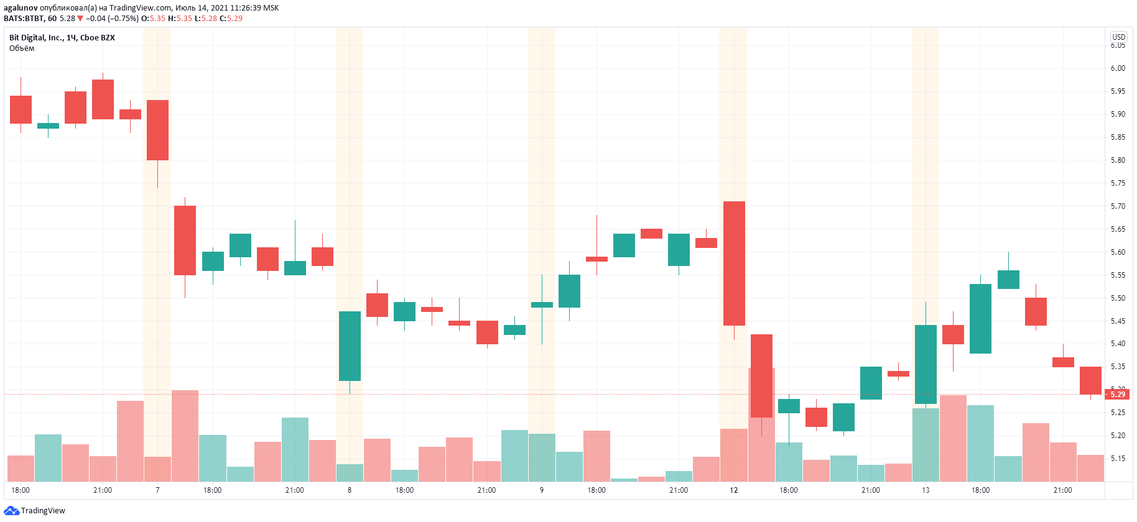This screenshot has width=1137, height=522.
Task: Click the red down-triangle beside 5.28
Action: pyautogui.click(x=80, y=19)
